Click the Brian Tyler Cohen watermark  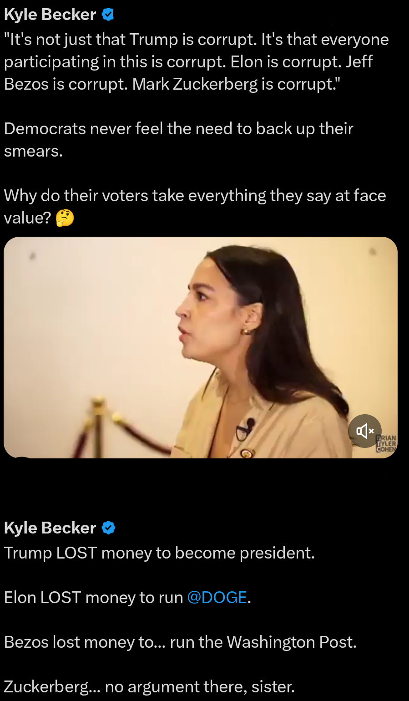pyautogui.click(x=386, y=443)
